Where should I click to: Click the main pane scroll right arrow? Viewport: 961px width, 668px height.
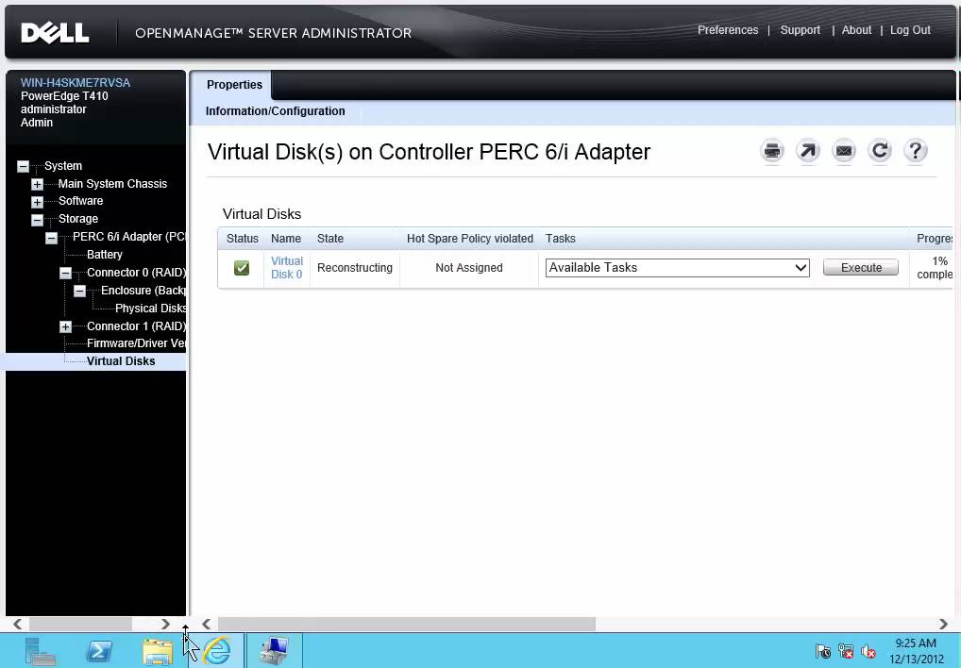[943, 624]
